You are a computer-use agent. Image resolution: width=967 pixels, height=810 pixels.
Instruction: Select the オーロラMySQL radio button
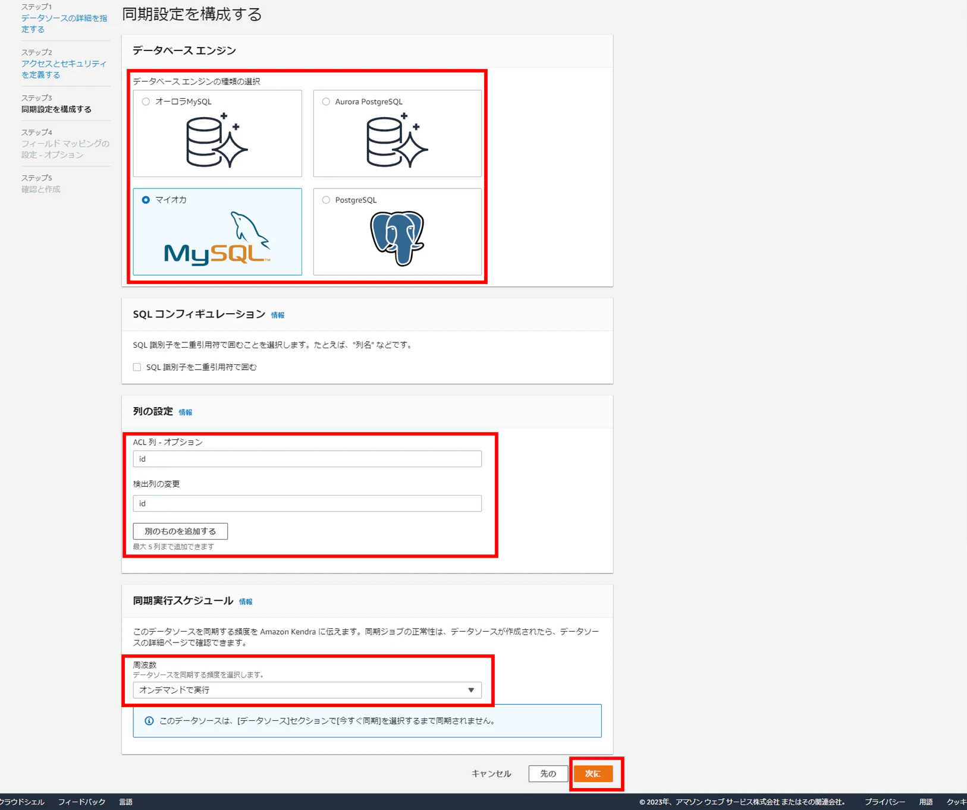(x=146, y=102)
